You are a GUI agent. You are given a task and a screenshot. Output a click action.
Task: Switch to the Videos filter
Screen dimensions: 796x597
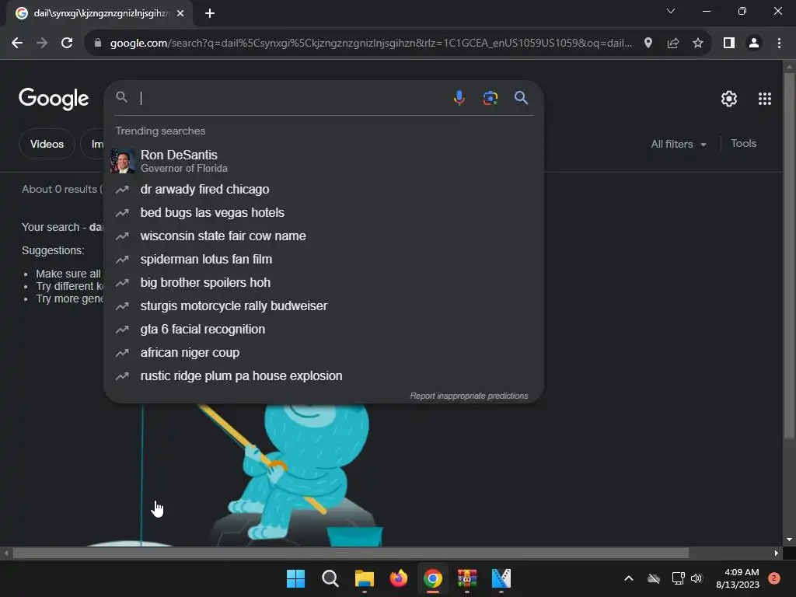pos(47,144)
